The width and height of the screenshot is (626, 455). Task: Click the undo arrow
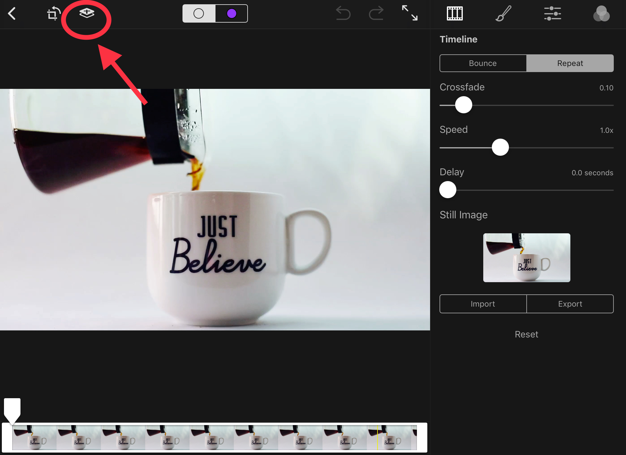343,13
